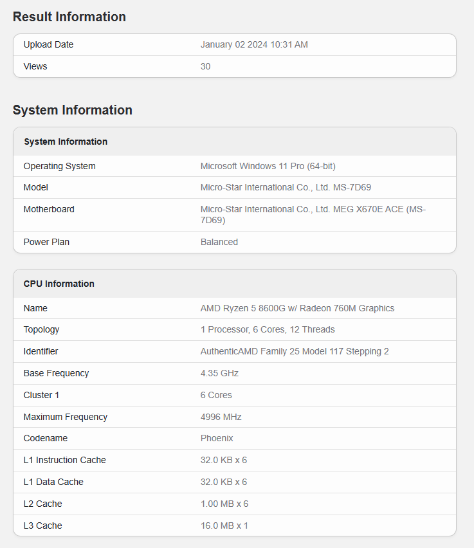The height and width of the screenshot is (548, 474).
Task: Click the Balanced power plan value
Action: pyautogui.click(x=219, y=242)
